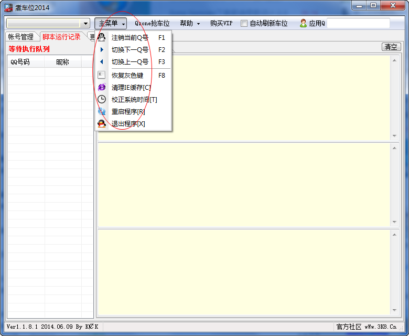Select 重启程序[R] menu entry

(133, 111)
